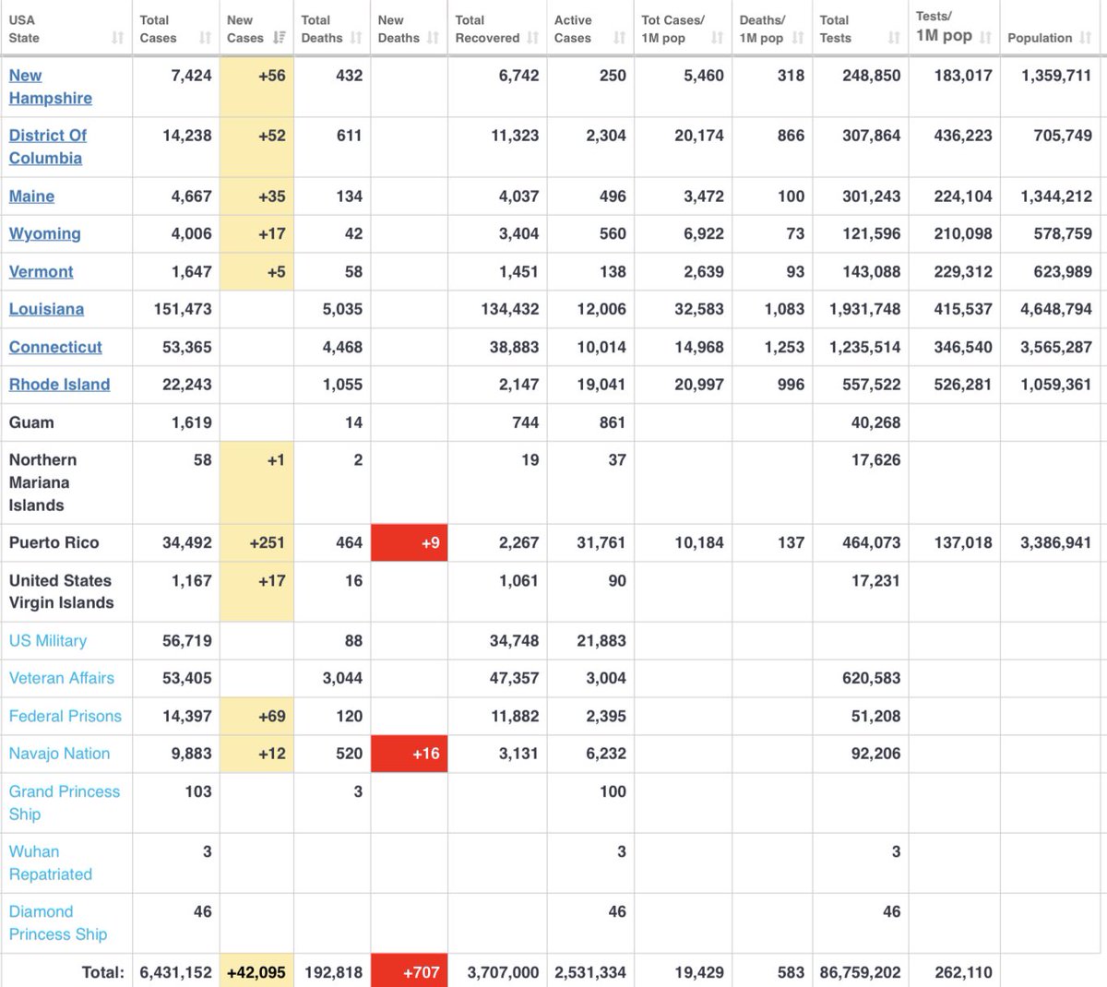1107x987 pixels.
Task: Select the Veteran Affairs row label
Action: coord(62,678)
